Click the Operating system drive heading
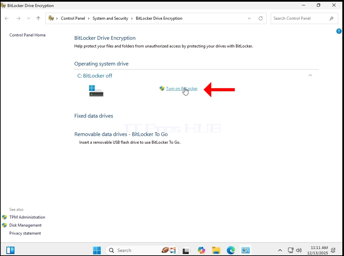Image resolution: width=344 pixels, height=256 pixels. click(x=101, y=64)
